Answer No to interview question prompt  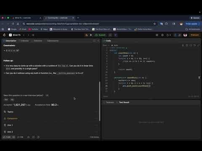click(12, 100)
